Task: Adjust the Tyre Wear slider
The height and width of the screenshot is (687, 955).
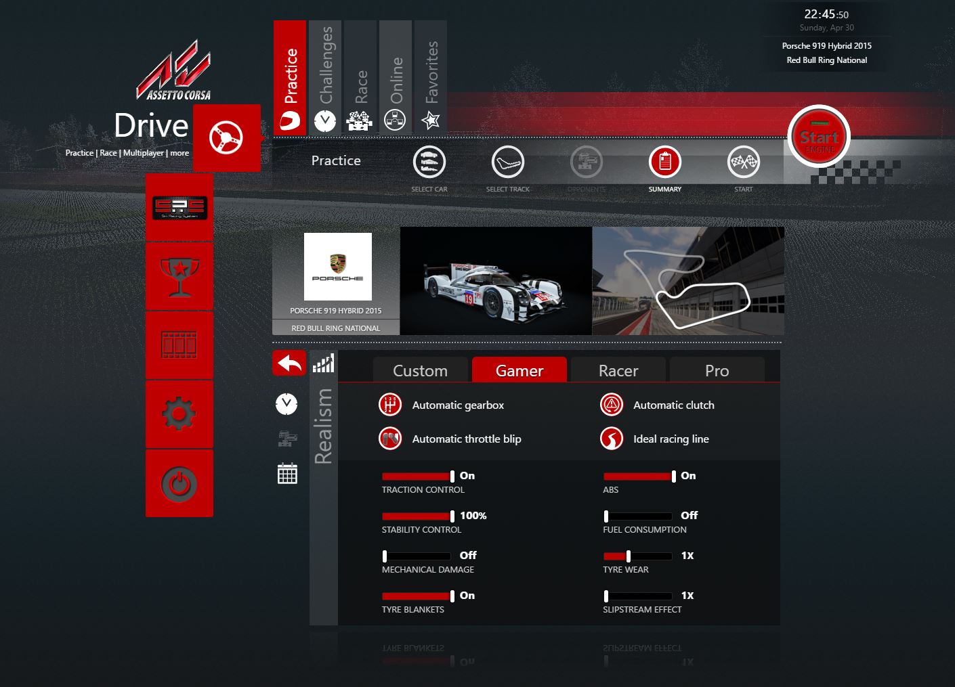Action: [x=629, y=556]
